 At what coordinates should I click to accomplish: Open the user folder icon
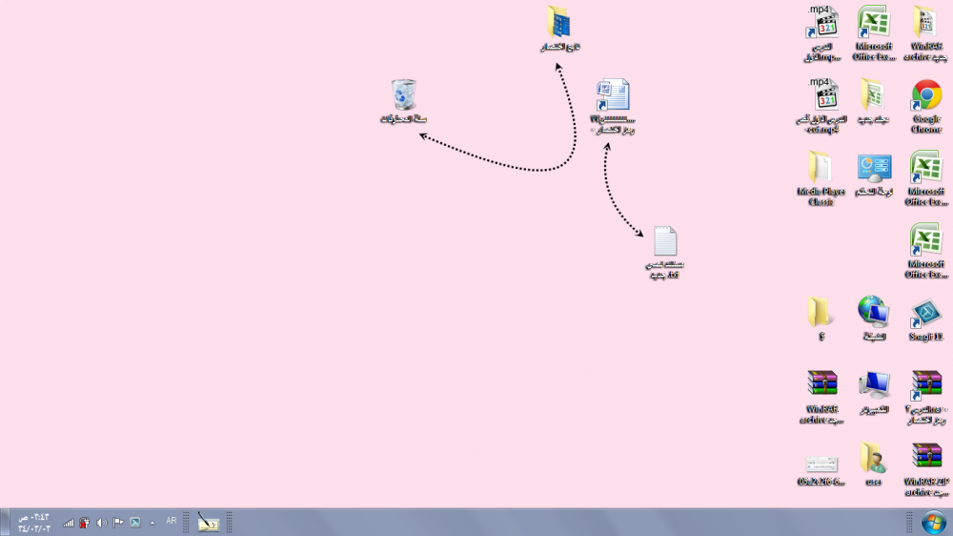click(873, 458)
